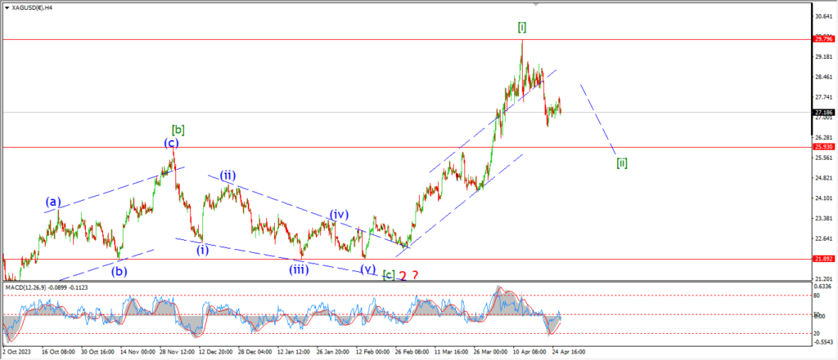Select the green [i] wave label

point(522,28)
